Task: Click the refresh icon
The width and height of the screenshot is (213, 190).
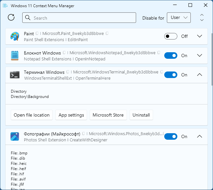Action: click(11, 17)
